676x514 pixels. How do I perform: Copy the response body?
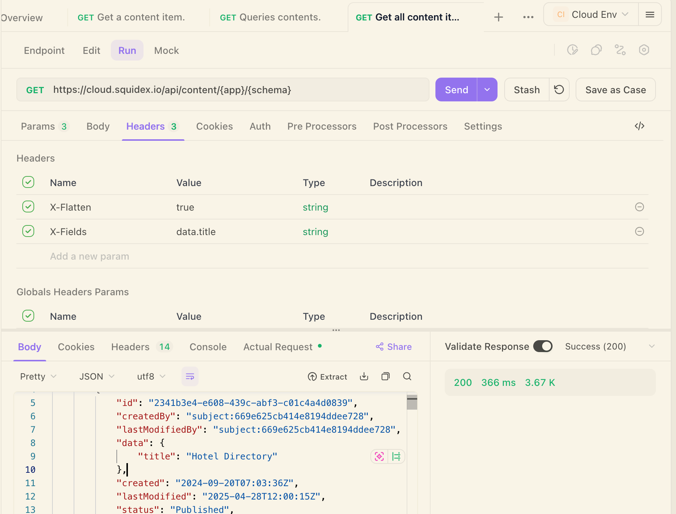click(x=386, y=377)
